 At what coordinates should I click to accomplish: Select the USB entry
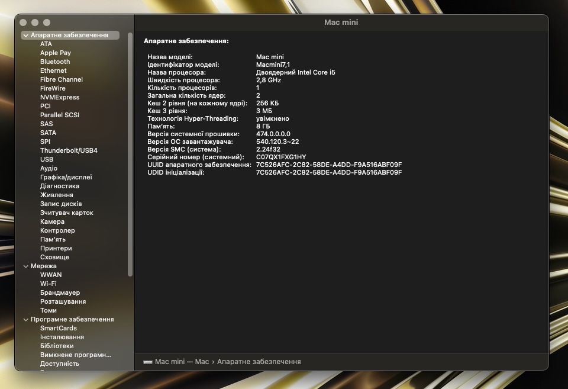47,159
